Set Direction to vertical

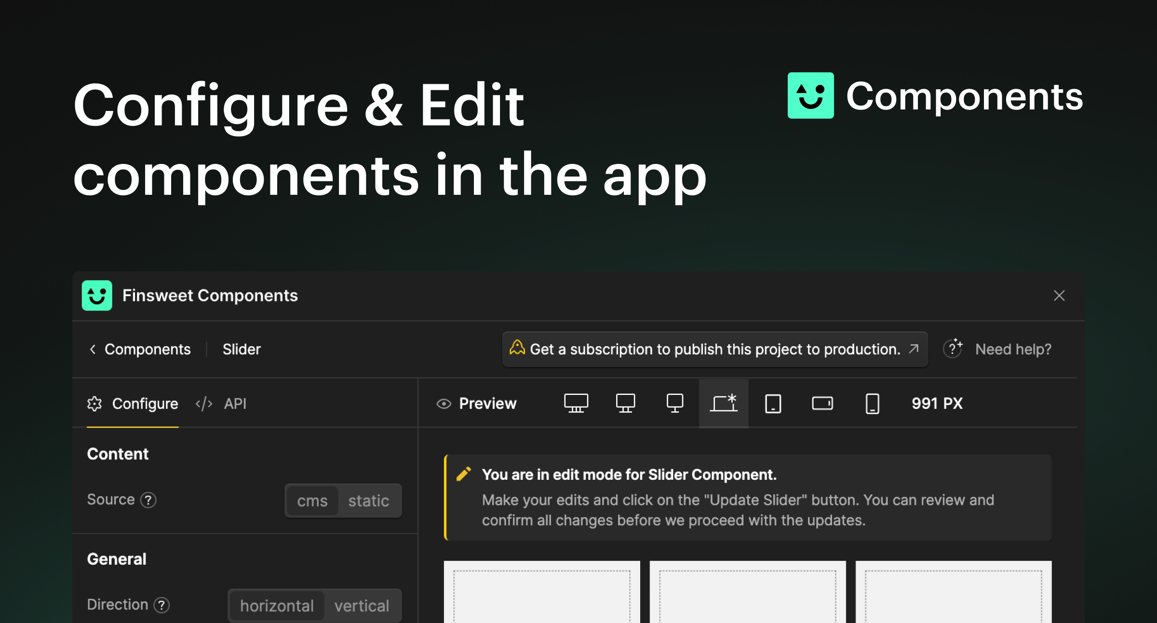pyautogui.click(x=362, y=606)
